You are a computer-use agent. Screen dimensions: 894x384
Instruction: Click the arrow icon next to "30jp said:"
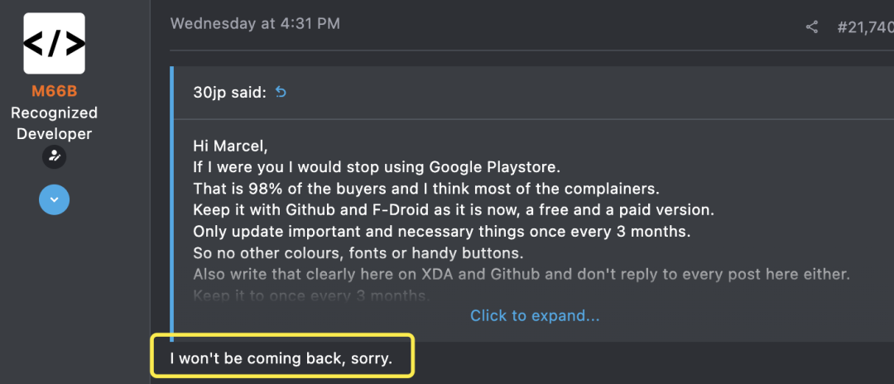coord(281,93)
